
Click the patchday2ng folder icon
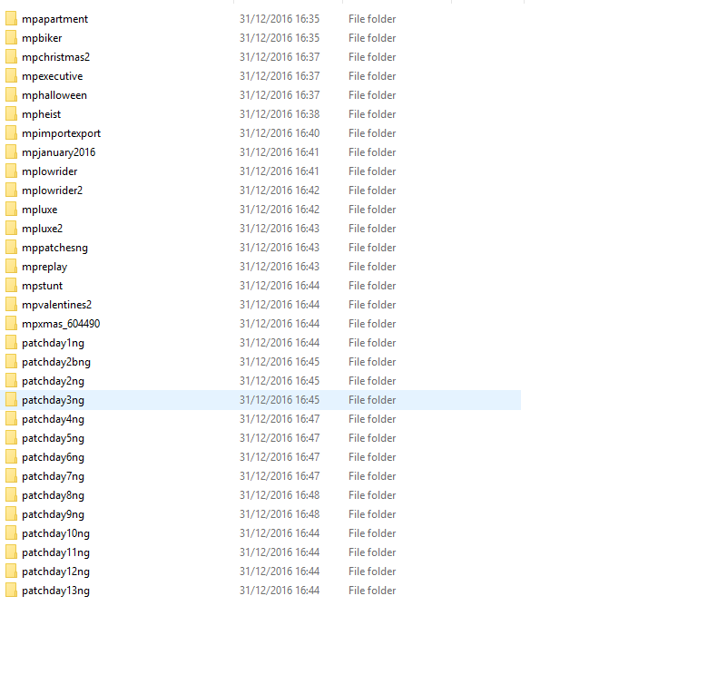pos(12,381)
